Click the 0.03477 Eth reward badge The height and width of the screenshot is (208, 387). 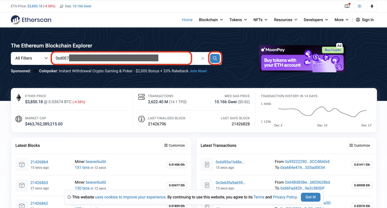pyautogui.click(x=177, y=185)
